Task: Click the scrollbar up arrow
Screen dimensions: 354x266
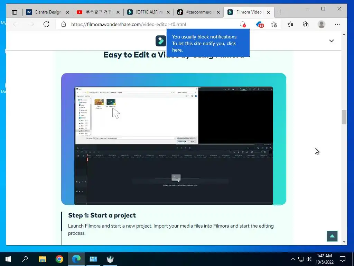Action: (x=344, y=34)
